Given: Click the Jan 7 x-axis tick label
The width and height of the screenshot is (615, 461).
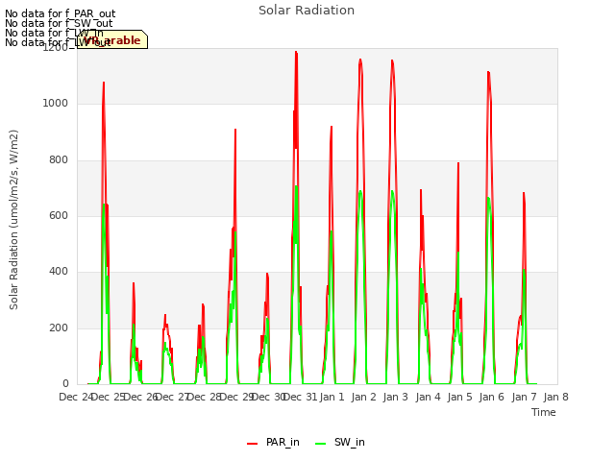Looking at the screenshot, I should 524,397.
